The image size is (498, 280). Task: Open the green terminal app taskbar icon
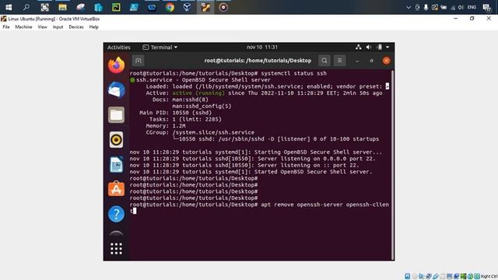point(116,7)
